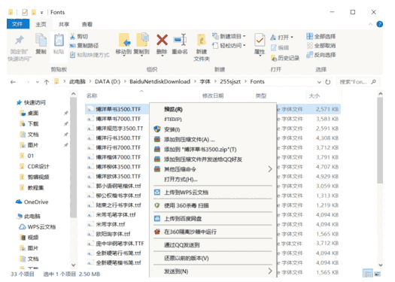The image size is (395, 282).
Task: Click Copy path in clipboard group
Action: pyautogui.click(x=84, y=46)
